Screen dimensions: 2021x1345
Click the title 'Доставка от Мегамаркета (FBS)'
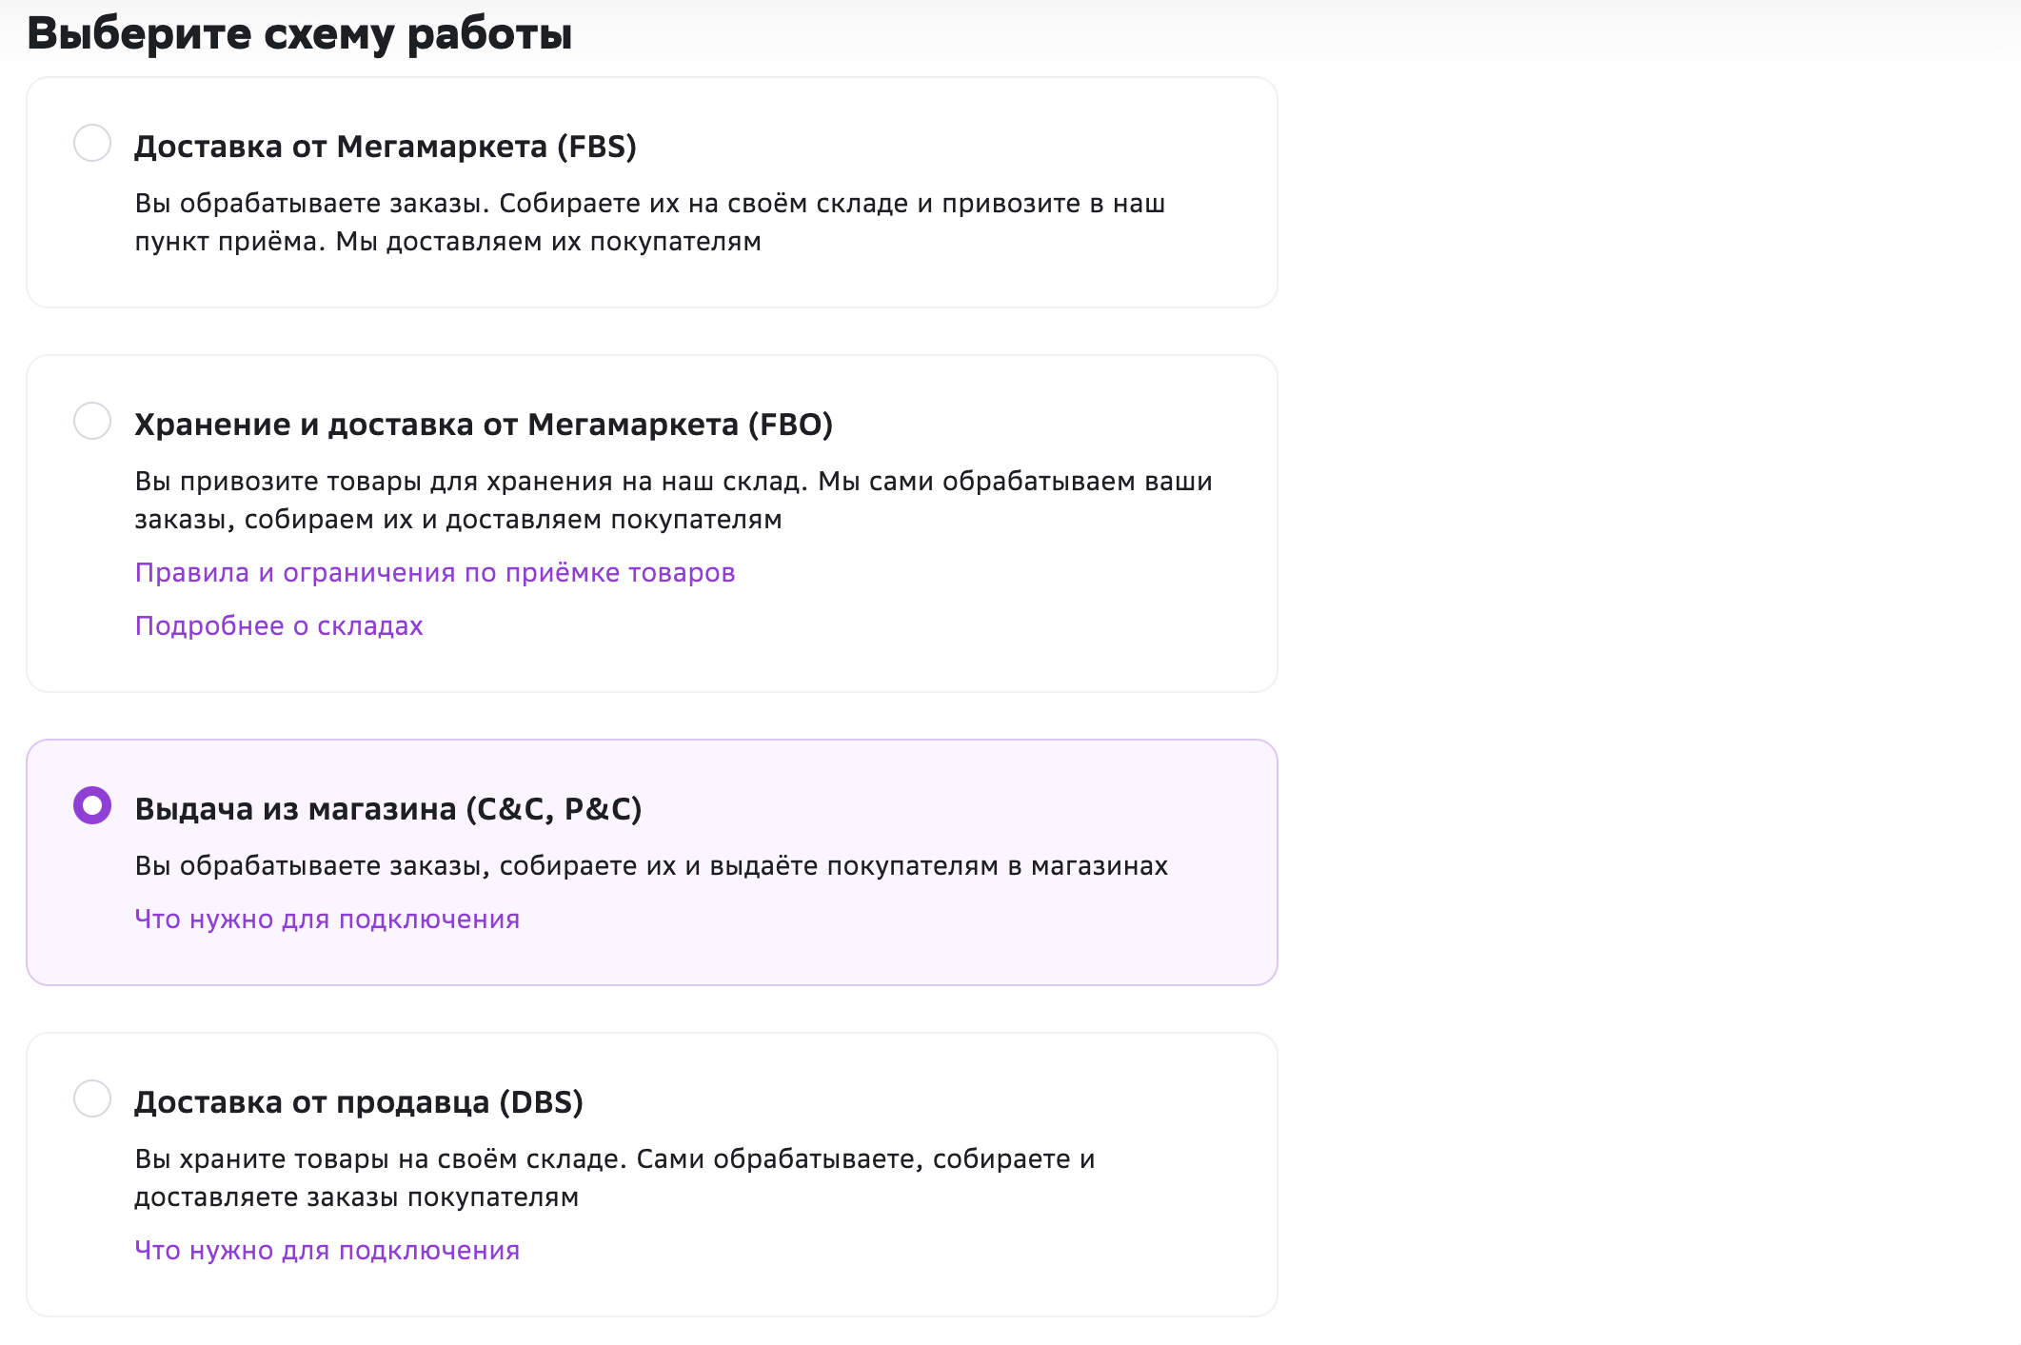click(x=386, y=147)
